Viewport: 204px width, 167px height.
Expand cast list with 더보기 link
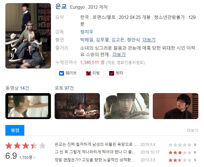149,40
